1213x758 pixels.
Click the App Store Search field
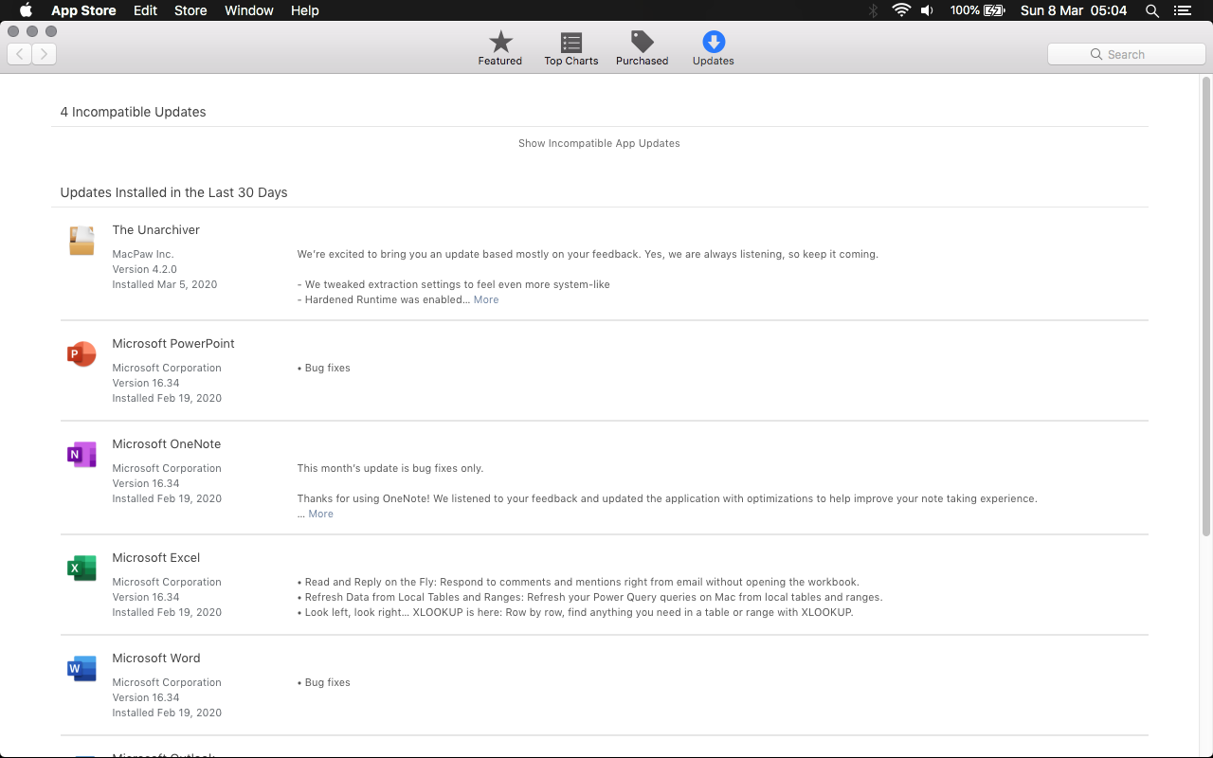coord(1126,54)
